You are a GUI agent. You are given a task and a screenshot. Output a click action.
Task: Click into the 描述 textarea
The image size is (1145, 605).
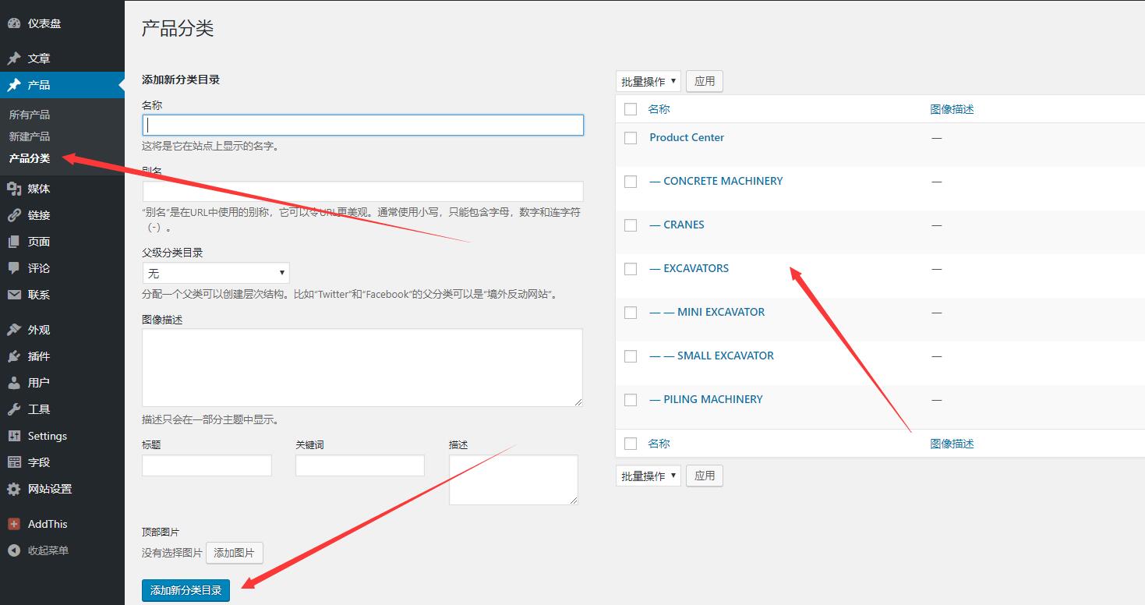(514, 480)
